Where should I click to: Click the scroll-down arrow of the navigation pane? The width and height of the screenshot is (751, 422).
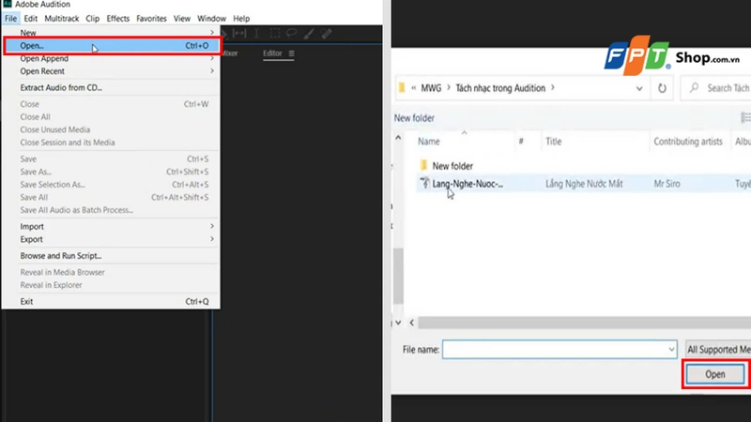pos(398,323)
